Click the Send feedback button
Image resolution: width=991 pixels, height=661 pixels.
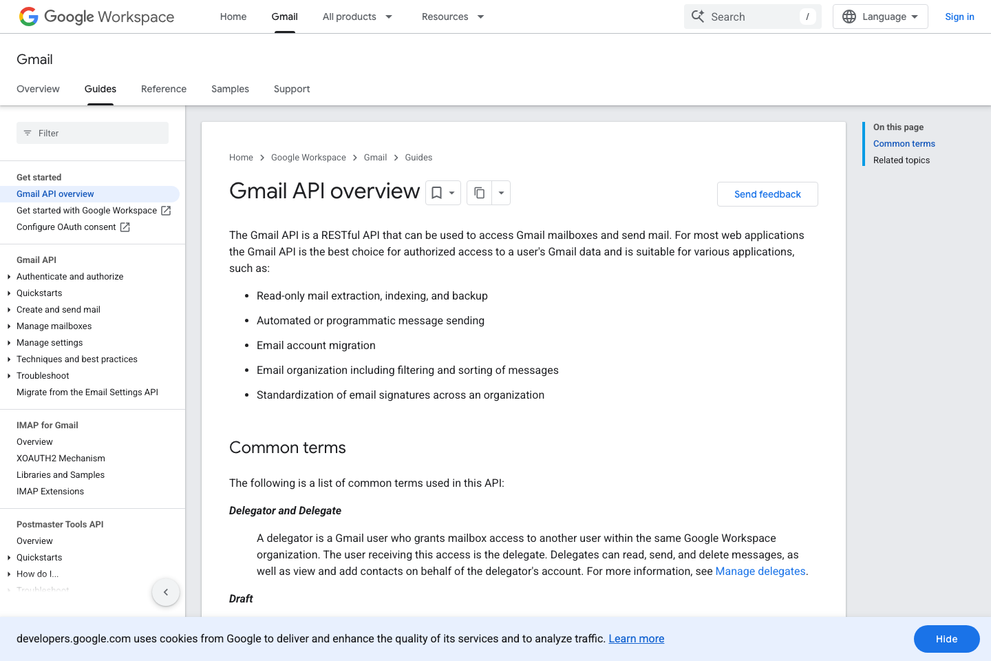point(767,194)
